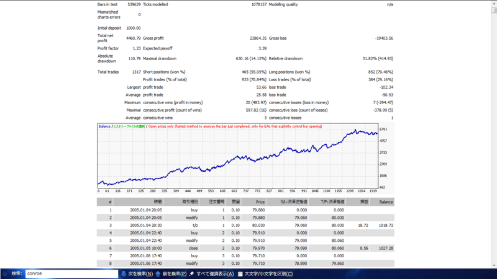
Task: Click the largest loss trade value -102.34
Action: 386,87
